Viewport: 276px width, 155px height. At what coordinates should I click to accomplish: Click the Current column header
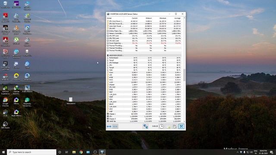point(135,18)
